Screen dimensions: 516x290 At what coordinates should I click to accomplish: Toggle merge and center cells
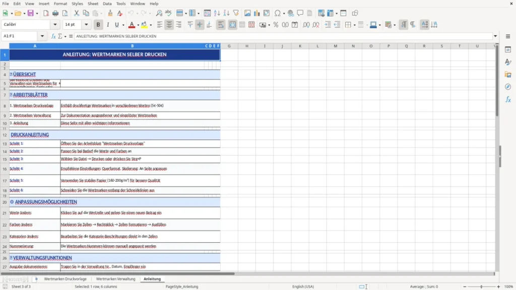pyautogui.click(x=232, y=25)
